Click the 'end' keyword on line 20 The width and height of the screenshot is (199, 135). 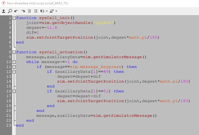coord(40,111)
